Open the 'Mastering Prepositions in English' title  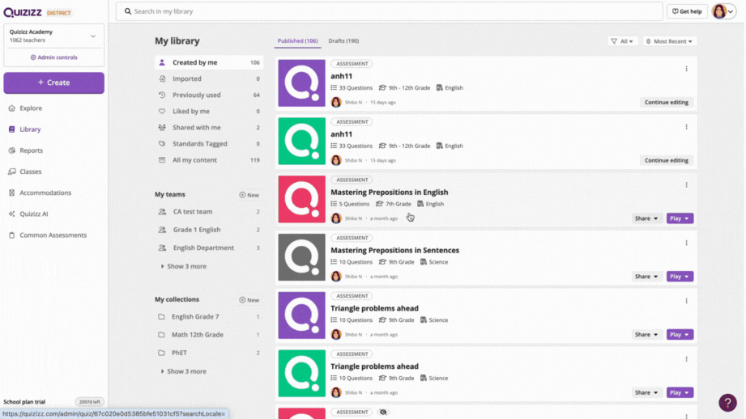(x=389, y=193)
